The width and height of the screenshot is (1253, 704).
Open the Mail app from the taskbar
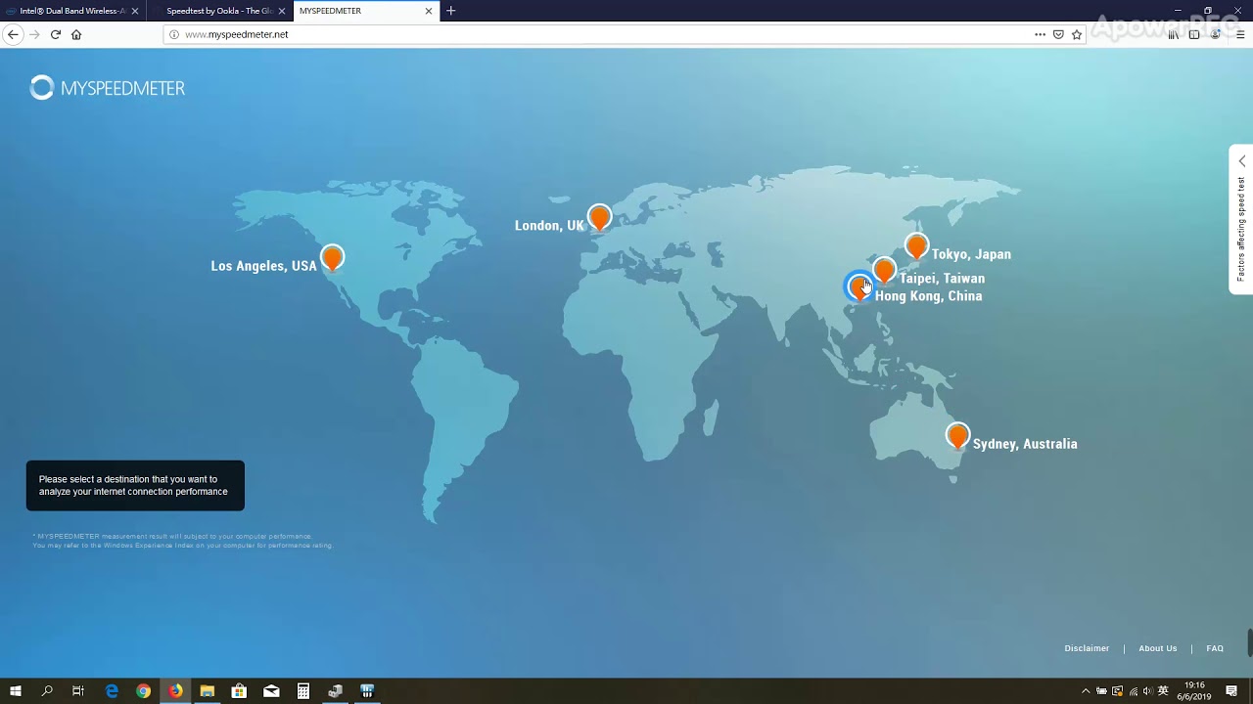click(271, 691)
